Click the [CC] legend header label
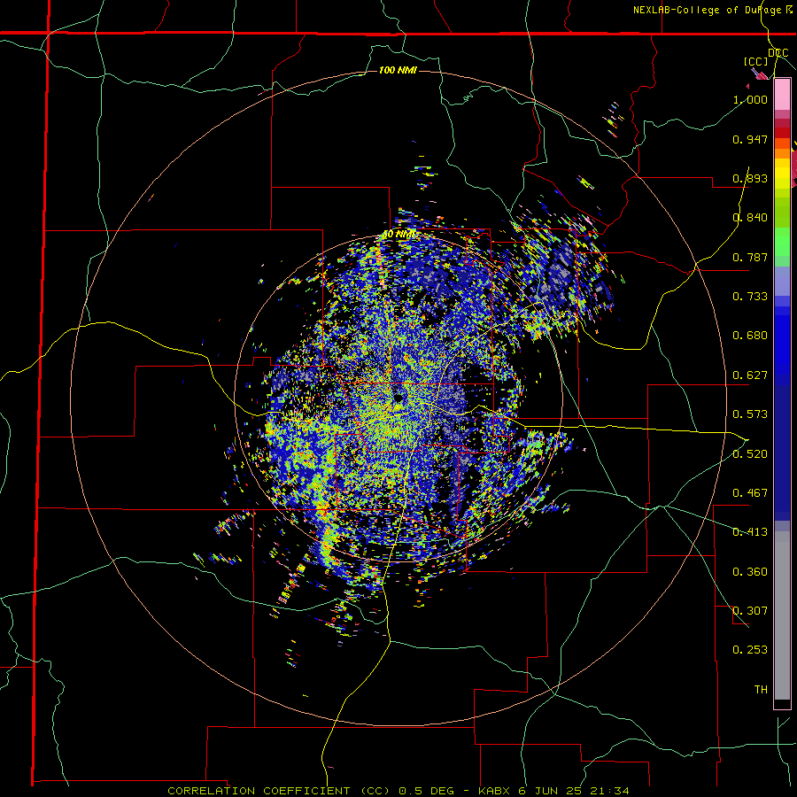Image resolution: width=797 pixels, height=797 pixels. [x=756, y=61]
